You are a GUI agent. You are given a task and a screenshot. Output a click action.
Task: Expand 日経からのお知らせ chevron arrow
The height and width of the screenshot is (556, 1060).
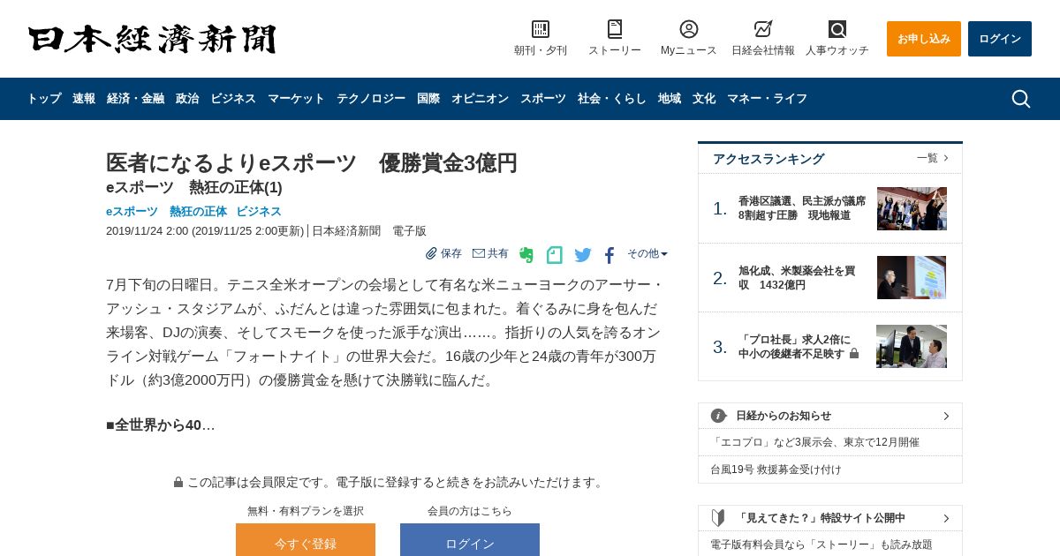point(946,416)
